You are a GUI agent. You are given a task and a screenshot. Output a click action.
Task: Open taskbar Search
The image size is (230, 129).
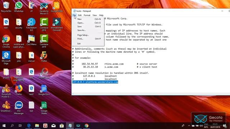pyautogui.click(x=12, y=126)
